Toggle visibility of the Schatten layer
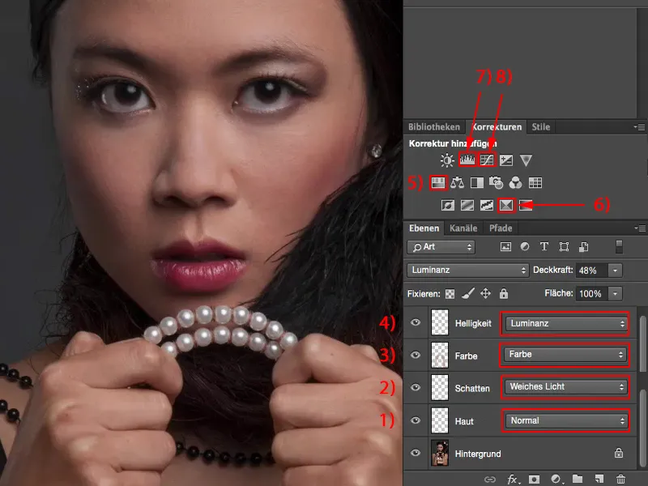Image resolution: width=648 pixels, height=486 pixels. (416, 387)
